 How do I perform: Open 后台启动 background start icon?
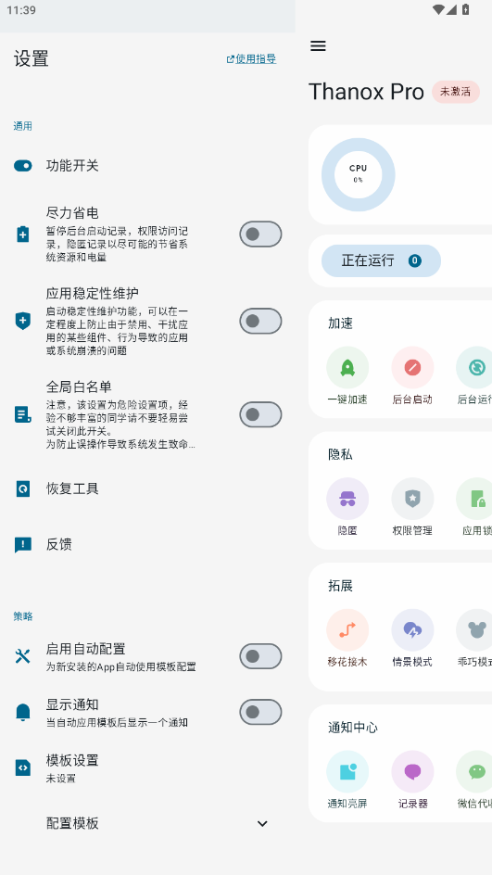click(413, 367)
